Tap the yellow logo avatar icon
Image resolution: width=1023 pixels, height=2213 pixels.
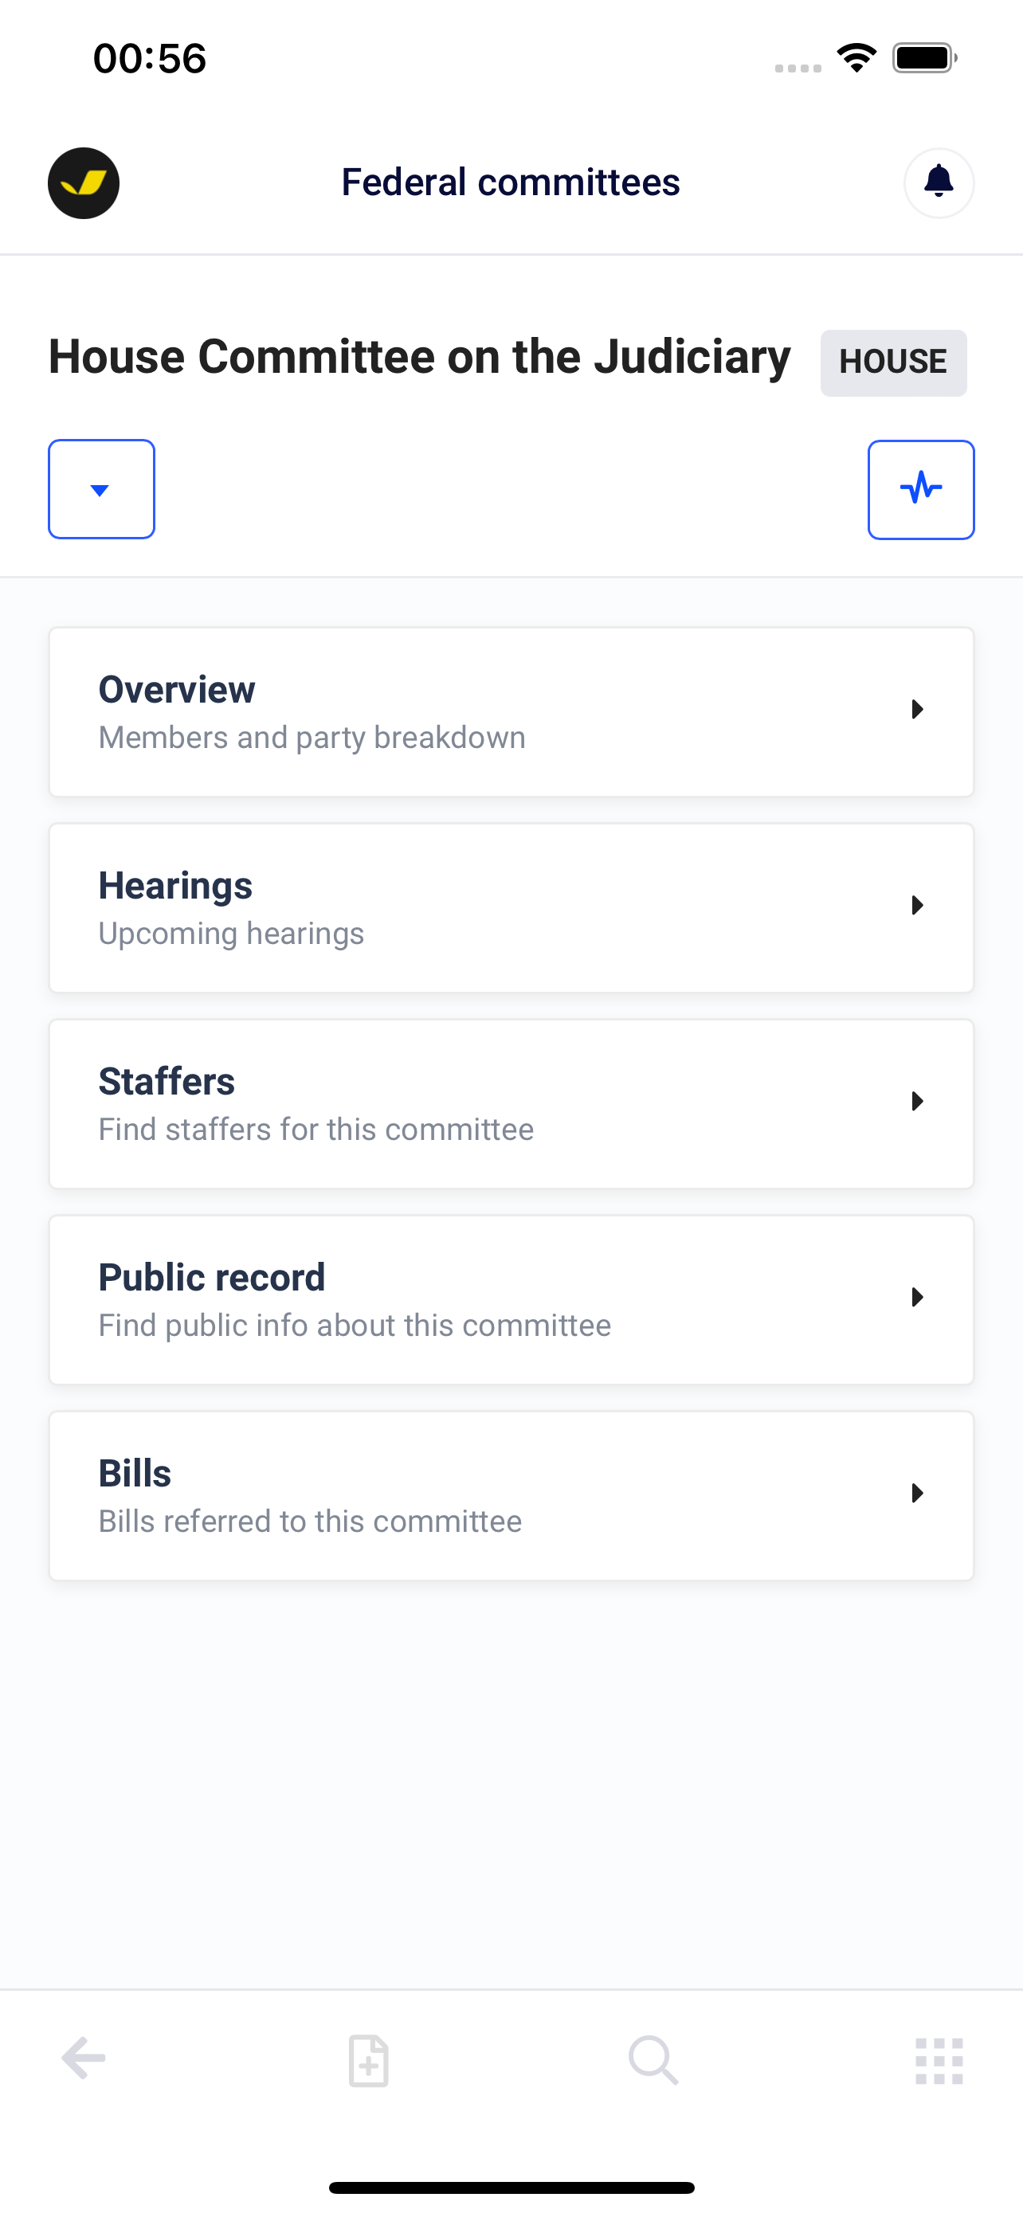click(x=84, y=183)
